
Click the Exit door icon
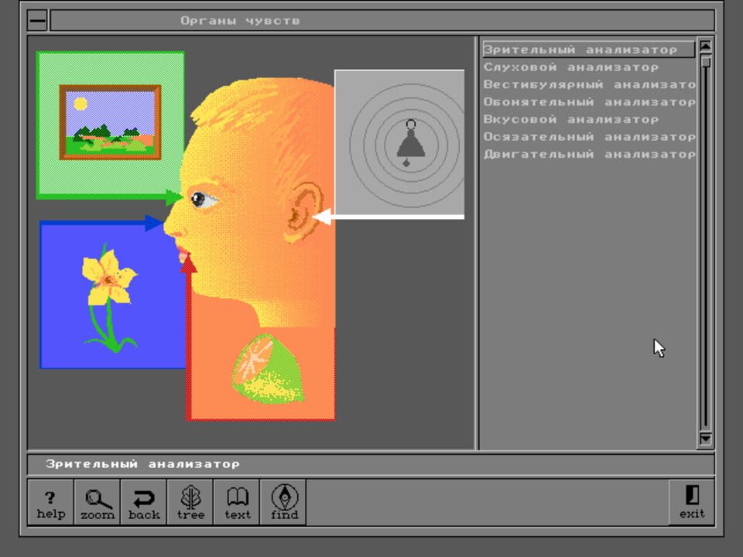coord(691,502)
